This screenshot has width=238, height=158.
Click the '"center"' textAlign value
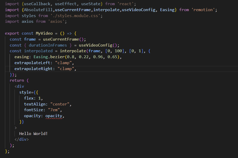coord(60,104)
